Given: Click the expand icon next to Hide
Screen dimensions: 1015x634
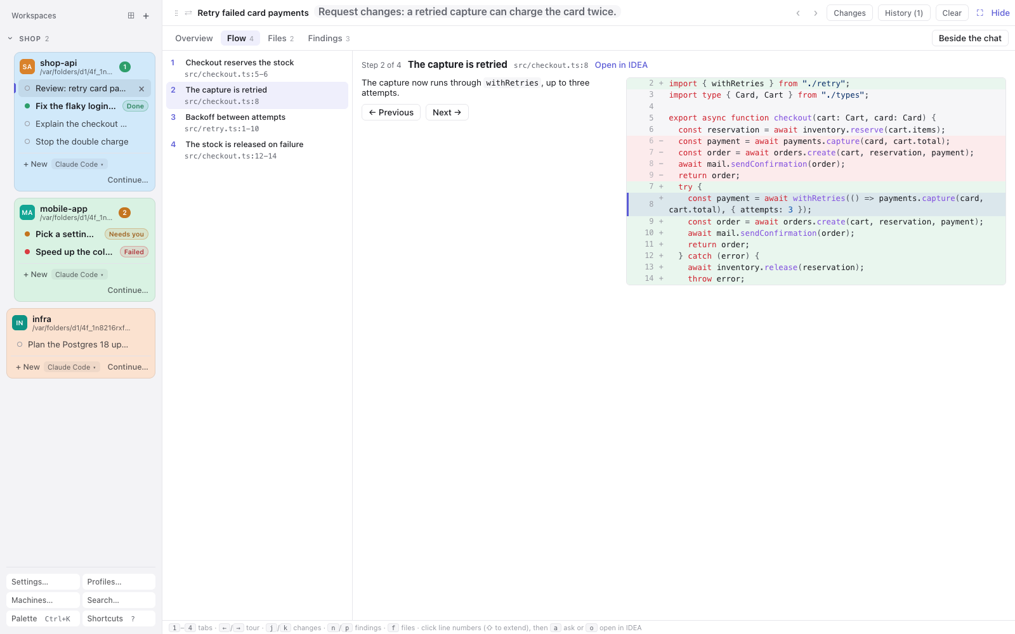Looking at the screenshot, I should [x=979, y=13].
